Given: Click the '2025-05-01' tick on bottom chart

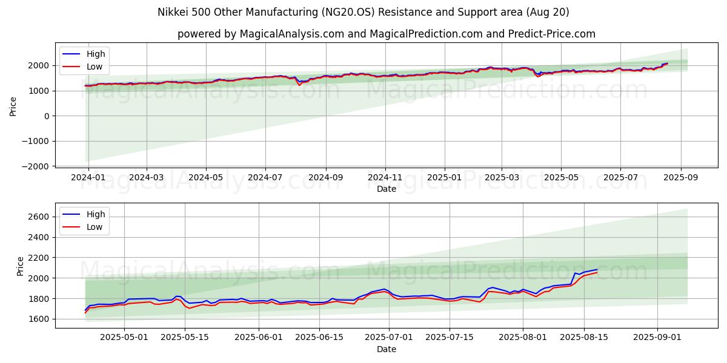Looking at the screenshot, I should click(124, 339).
